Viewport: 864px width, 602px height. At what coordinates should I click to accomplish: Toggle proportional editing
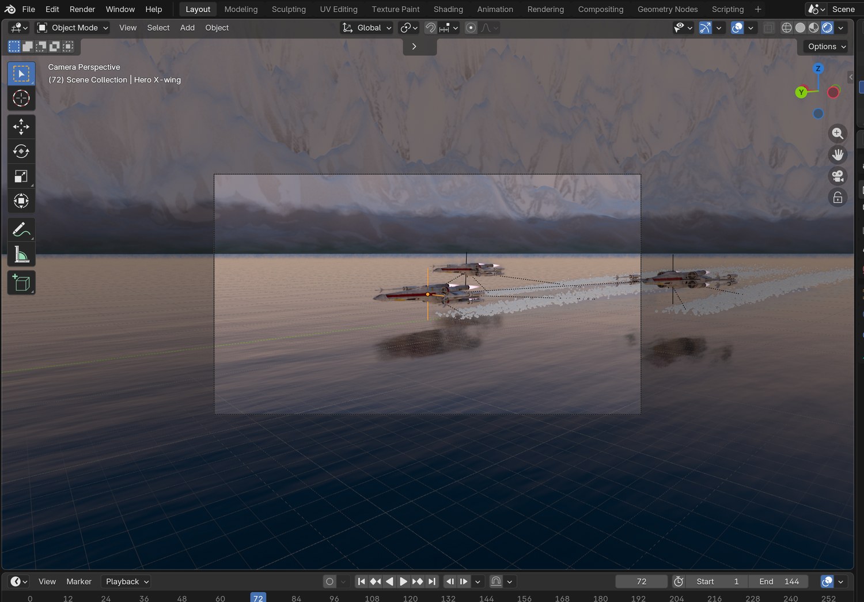click(471, 28)
